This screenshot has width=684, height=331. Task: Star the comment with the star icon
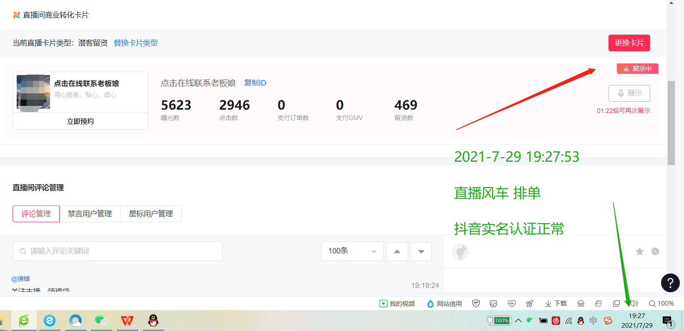(639, 251)
